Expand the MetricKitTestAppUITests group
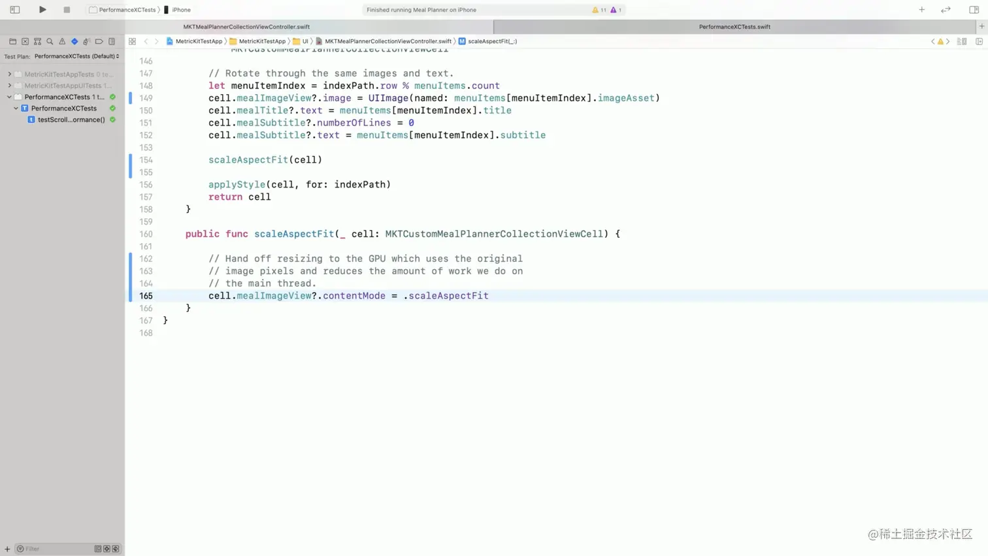 pos(9,86)
